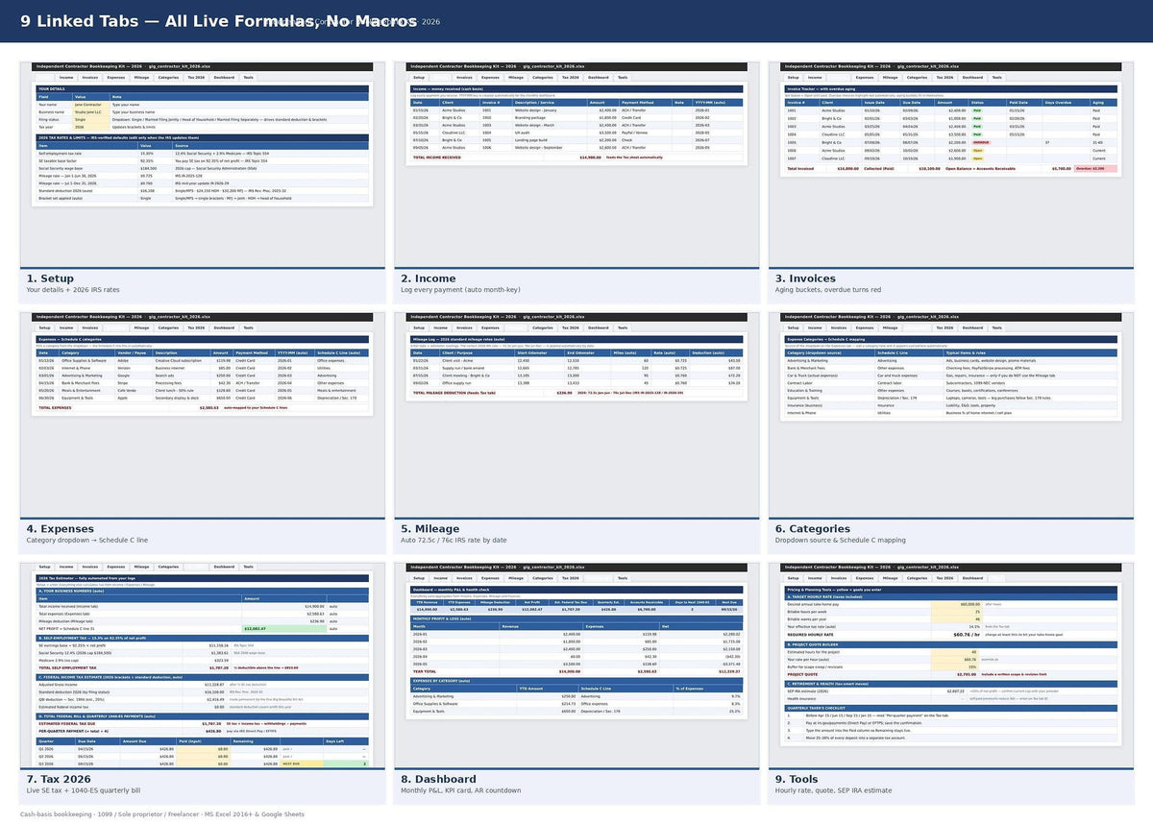Select the billable hours per week cell in Tools

(957, 612)
